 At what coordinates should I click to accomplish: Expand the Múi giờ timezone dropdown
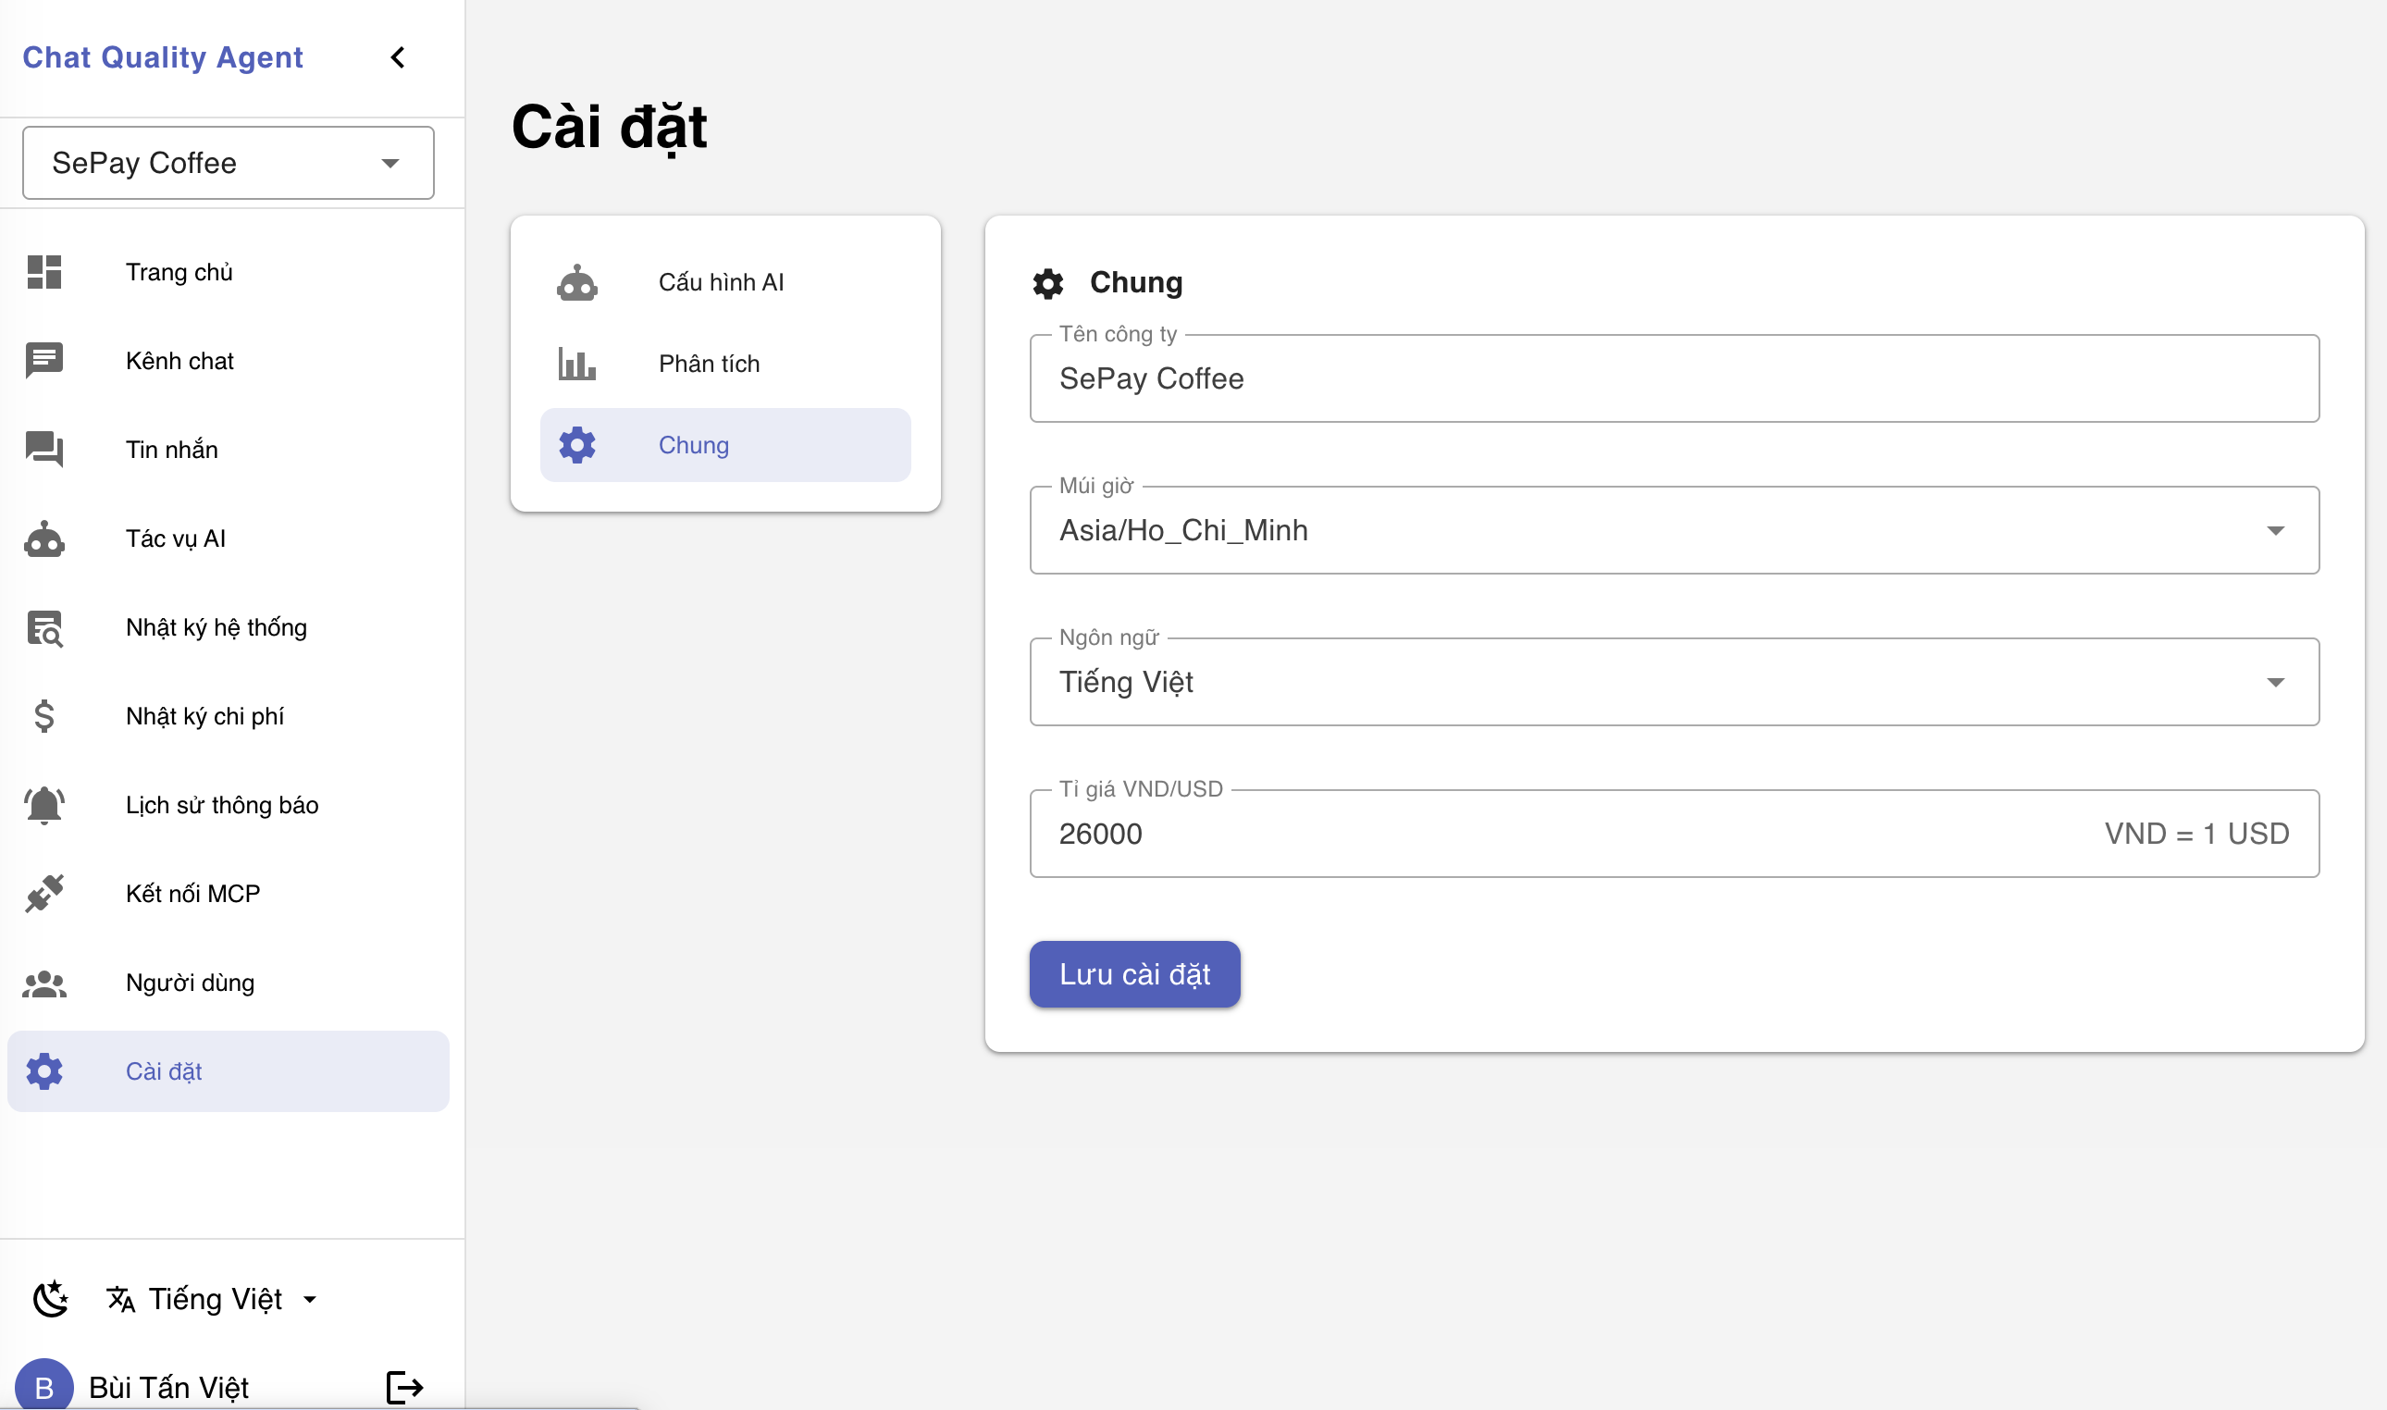tap(1674, 530)
